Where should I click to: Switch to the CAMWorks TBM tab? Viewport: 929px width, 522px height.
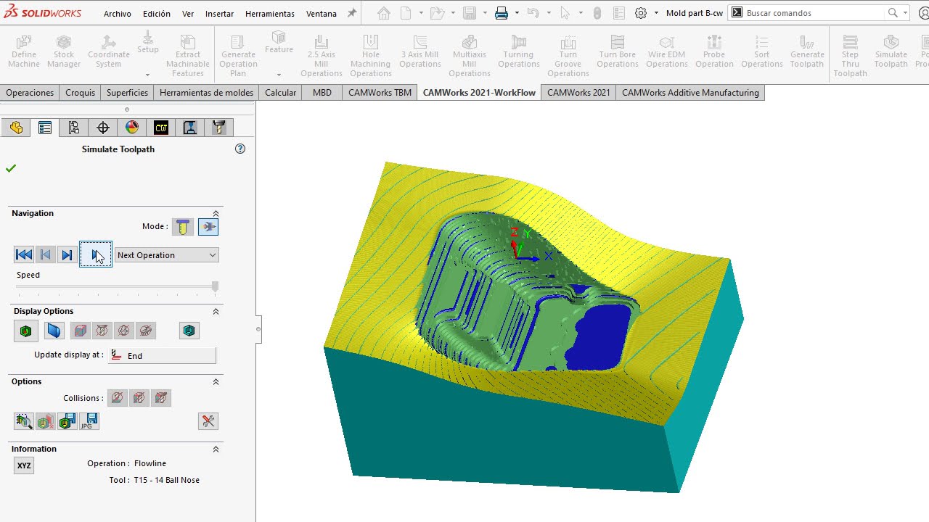point(380,92)
